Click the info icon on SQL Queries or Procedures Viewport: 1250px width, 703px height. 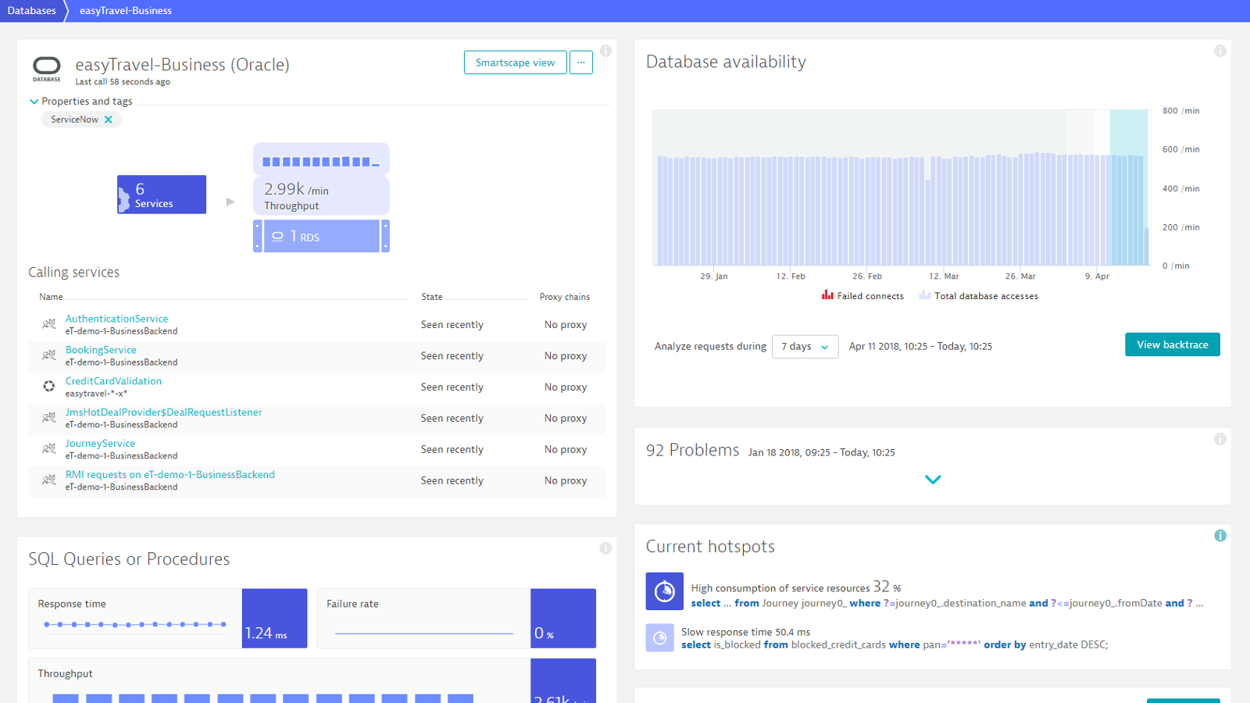coord(605,548)
